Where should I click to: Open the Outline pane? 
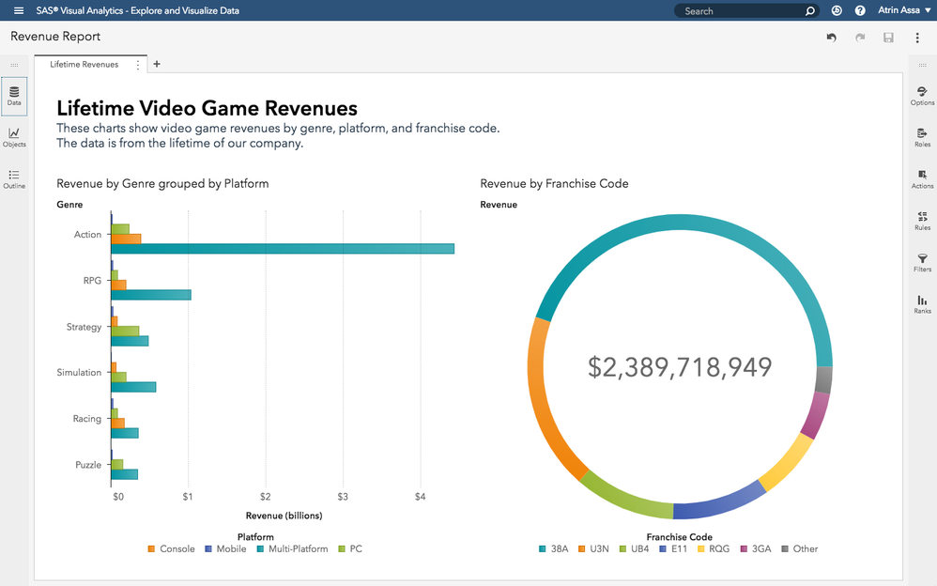(14, 178)
